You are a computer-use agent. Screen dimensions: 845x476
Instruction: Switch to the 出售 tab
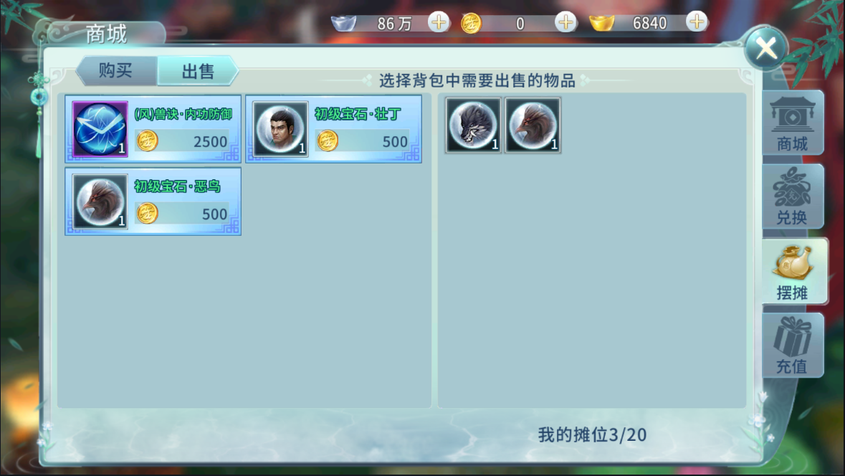(198, 71)
